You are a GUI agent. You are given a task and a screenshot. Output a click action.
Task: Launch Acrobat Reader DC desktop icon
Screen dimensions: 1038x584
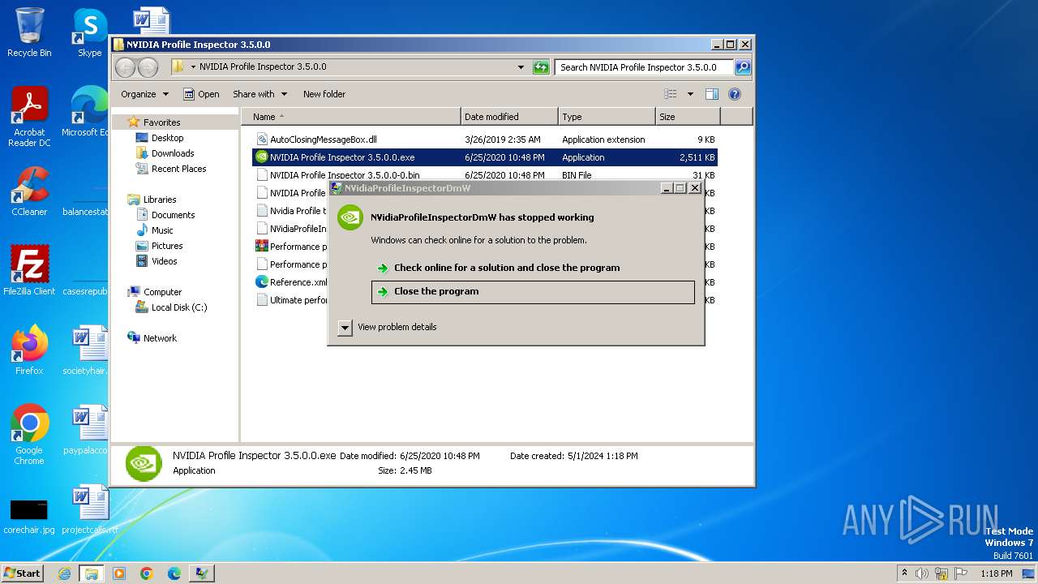pyautogui.click(x=29, y=116)
